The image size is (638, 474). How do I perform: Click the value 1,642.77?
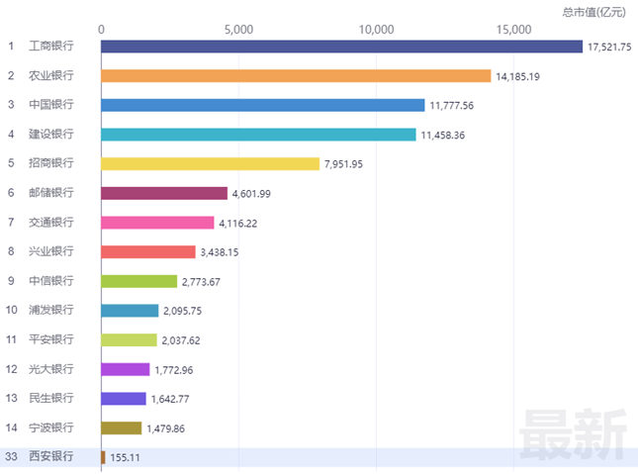click(x=170, y=399)
